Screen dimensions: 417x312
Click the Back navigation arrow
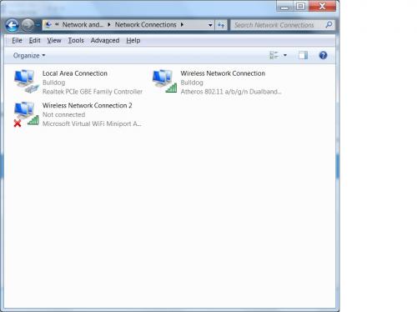[x=13, y=25]
